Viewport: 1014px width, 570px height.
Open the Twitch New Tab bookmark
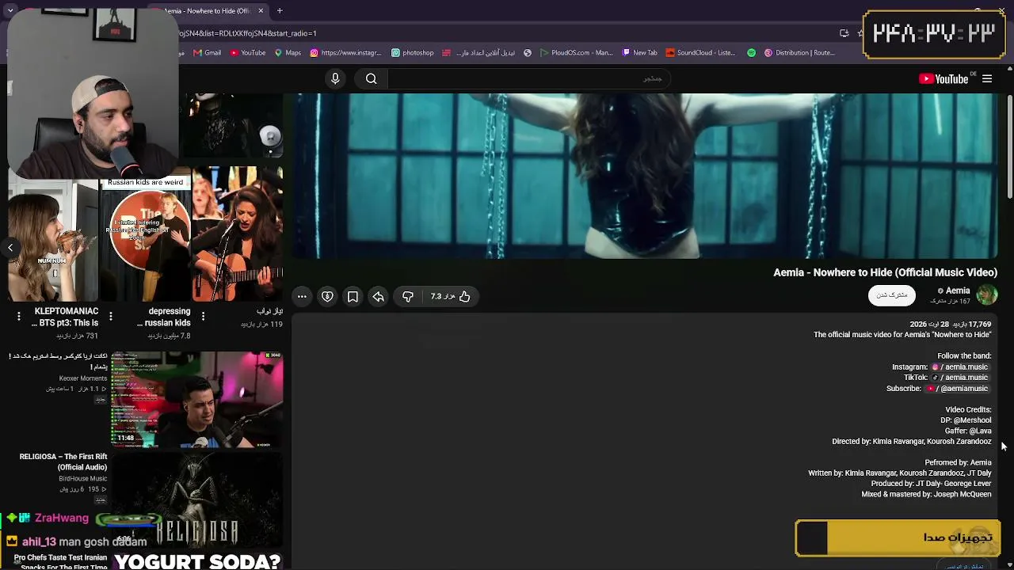(x=640, y=53)
